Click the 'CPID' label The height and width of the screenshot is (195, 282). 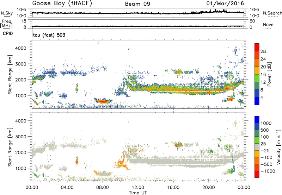pos(8,33)
